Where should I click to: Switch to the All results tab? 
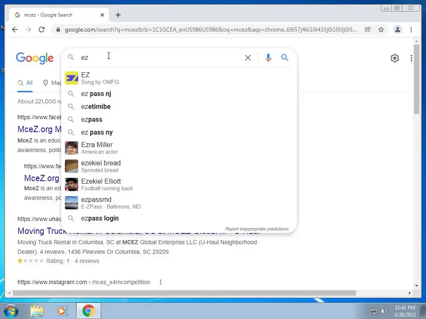[25, 83]
